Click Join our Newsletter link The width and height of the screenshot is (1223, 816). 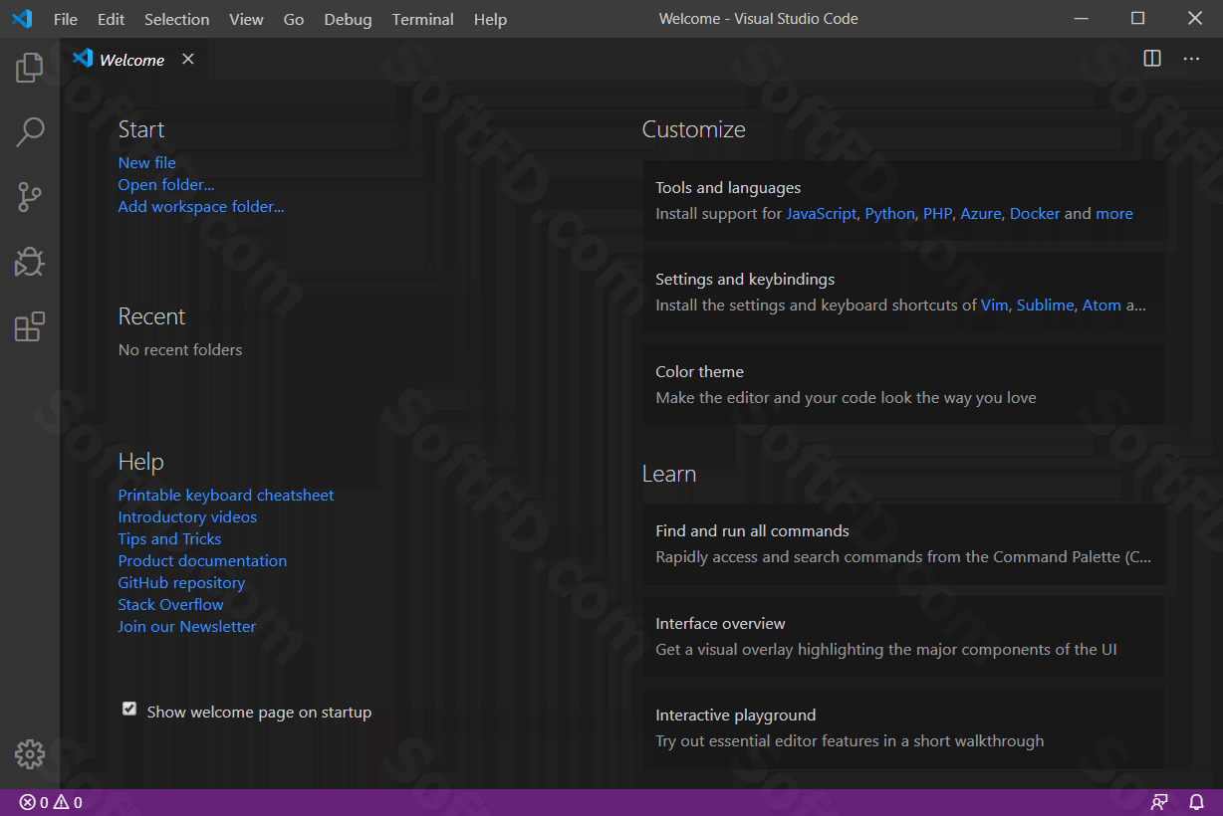[187, 627]
